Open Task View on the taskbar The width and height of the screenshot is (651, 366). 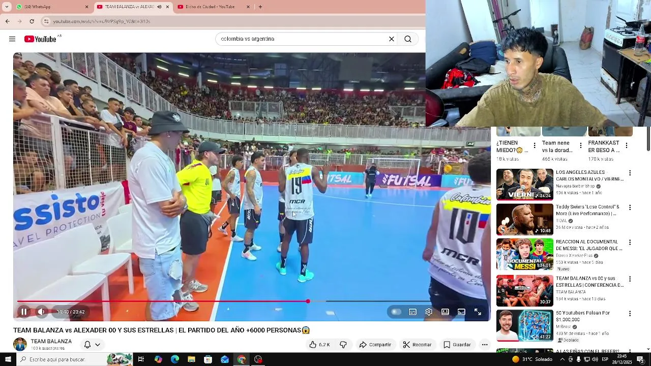(141, 359)
